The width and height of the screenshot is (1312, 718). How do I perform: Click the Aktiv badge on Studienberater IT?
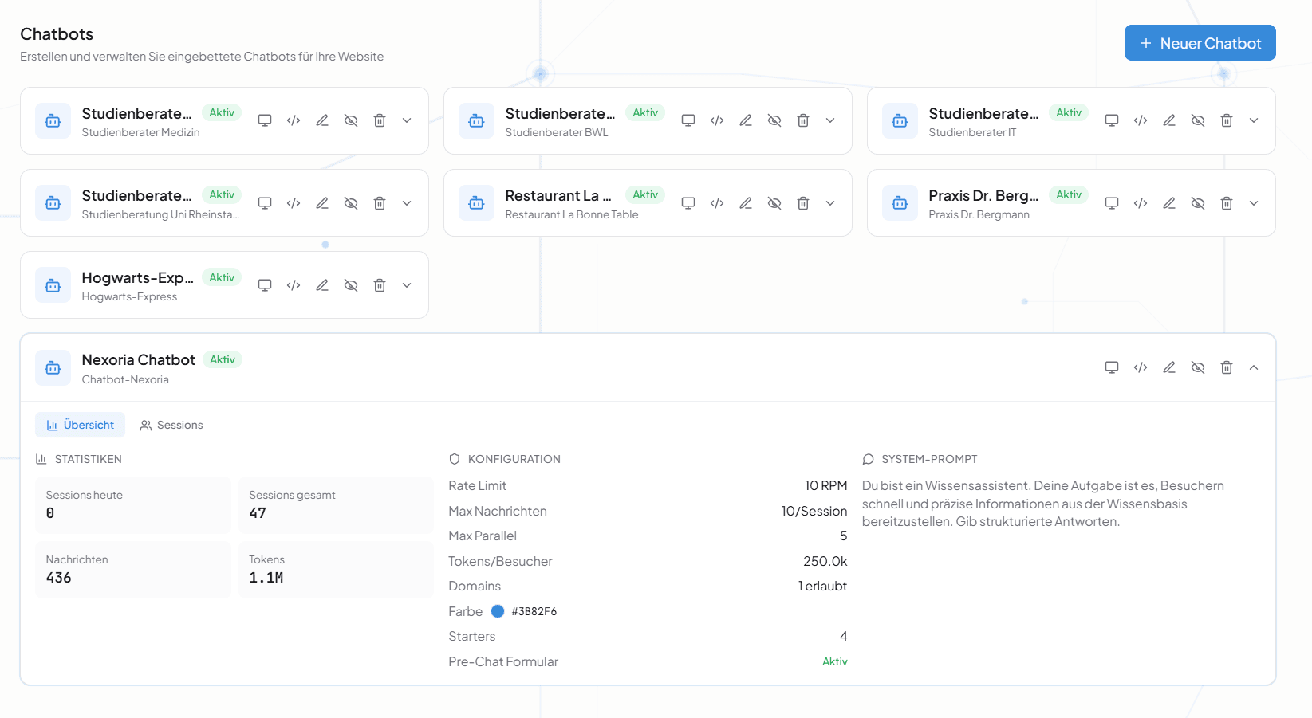pos(1068,112)
